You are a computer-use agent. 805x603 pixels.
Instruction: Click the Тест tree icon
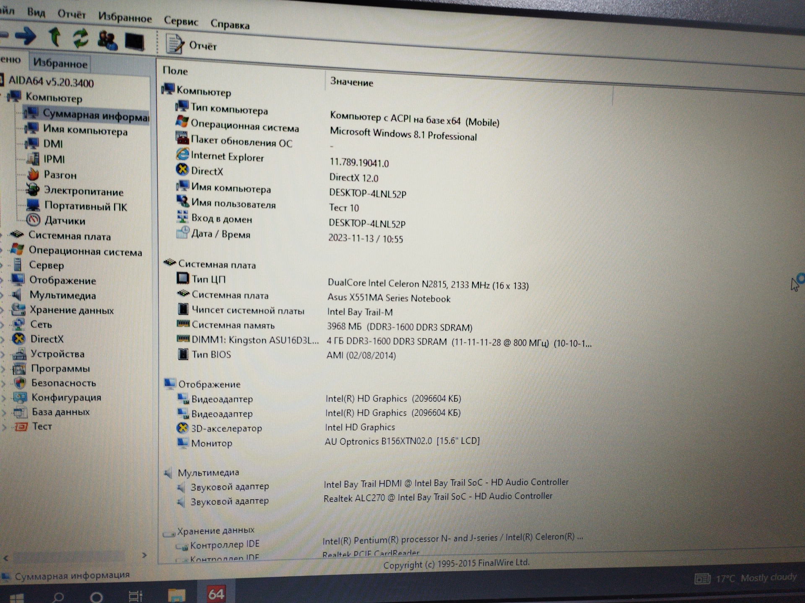(21, 426)
